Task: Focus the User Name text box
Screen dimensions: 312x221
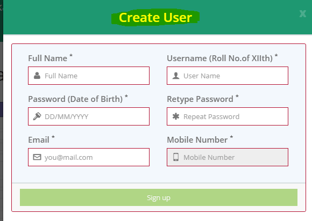Action: (x=228, y=76)
